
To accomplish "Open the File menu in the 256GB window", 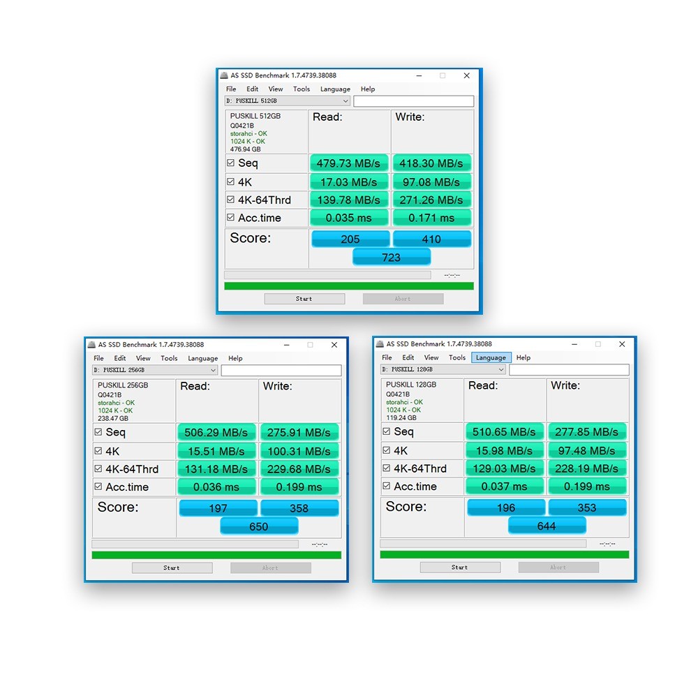I will [x=98, y=358].
